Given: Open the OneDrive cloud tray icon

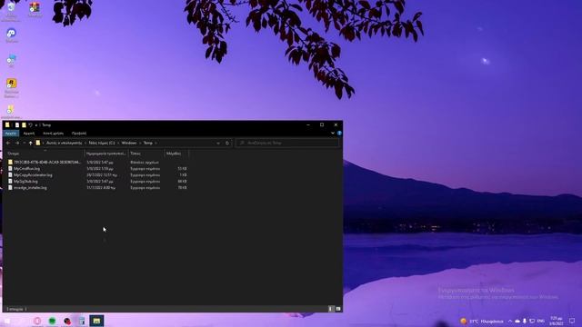Looking at the screenshot, I should (x=517, y=321).
